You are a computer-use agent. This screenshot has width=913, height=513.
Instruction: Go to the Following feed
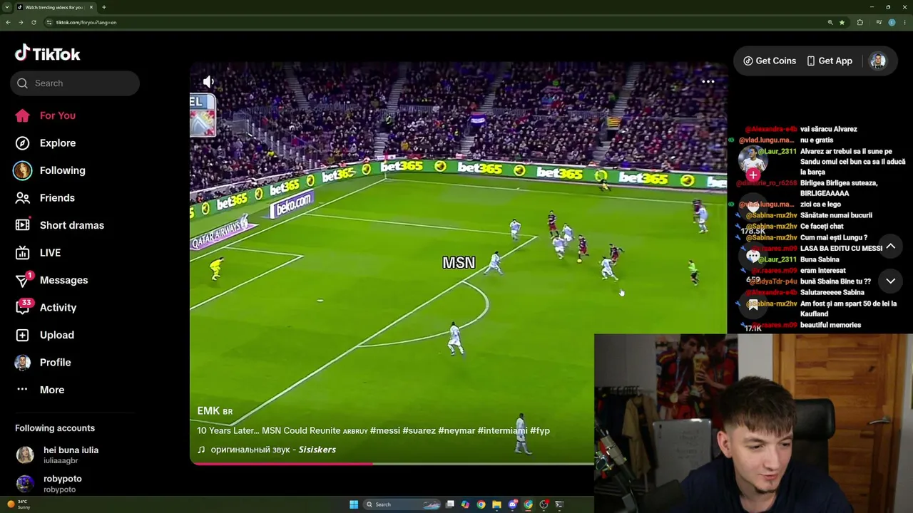[x=50, y=170]
